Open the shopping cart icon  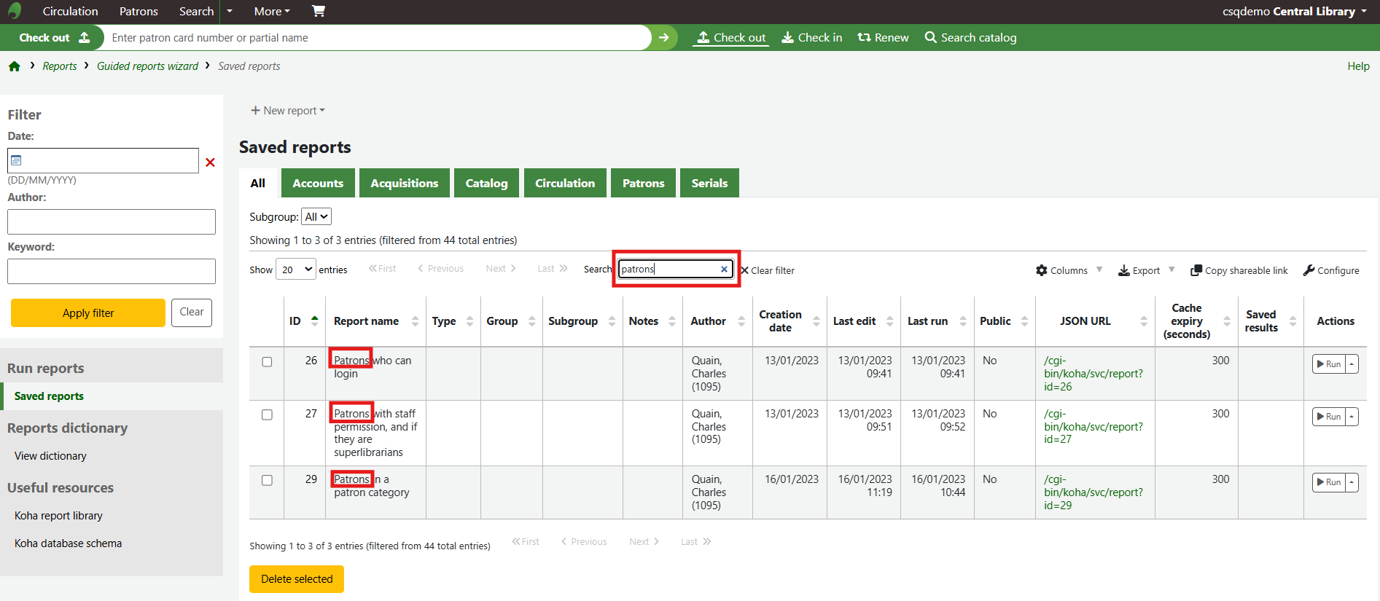tap(319, 11)
